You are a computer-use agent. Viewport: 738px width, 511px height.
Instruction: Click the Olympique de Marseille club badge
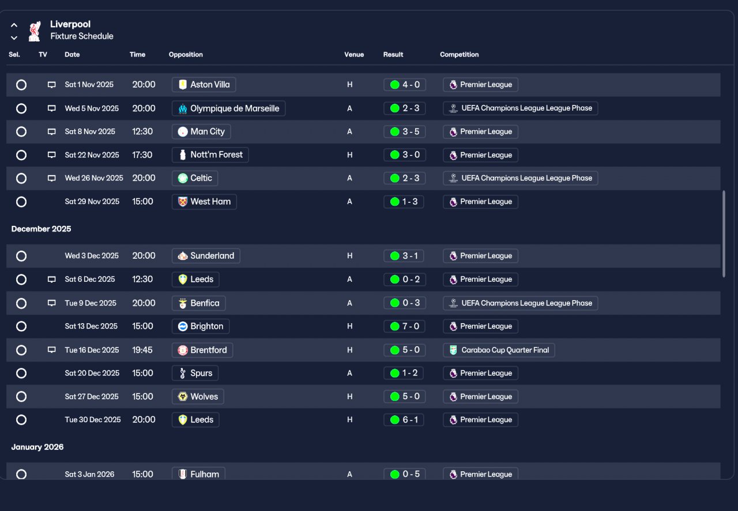[x=183, y=108]
